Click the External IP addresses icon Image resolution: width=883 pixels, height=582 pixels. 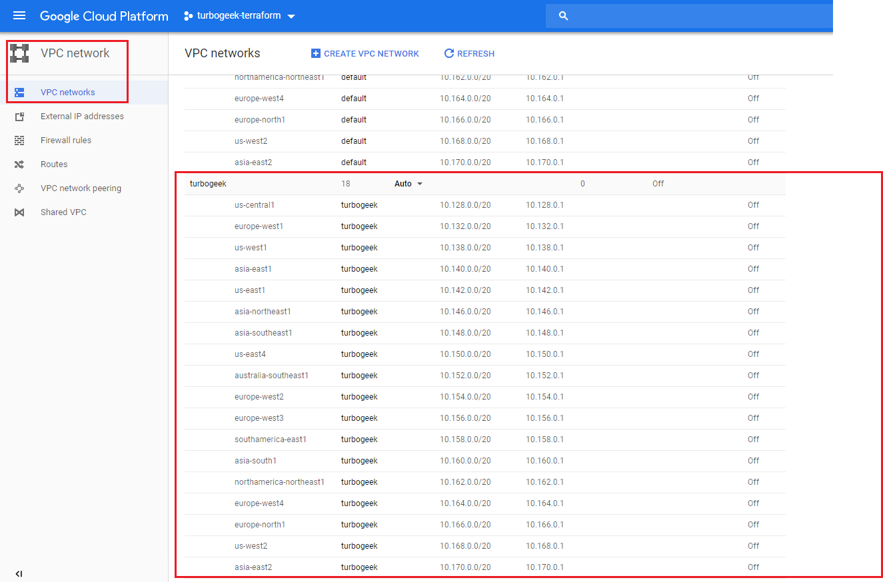19,117
